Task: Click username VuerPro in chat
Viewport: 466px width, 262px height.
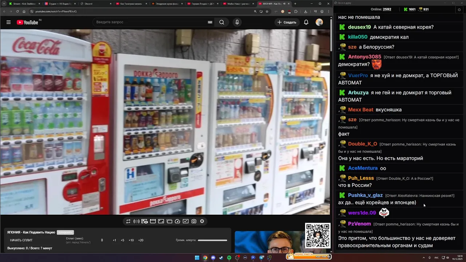Action: click(x=358, y=75)
